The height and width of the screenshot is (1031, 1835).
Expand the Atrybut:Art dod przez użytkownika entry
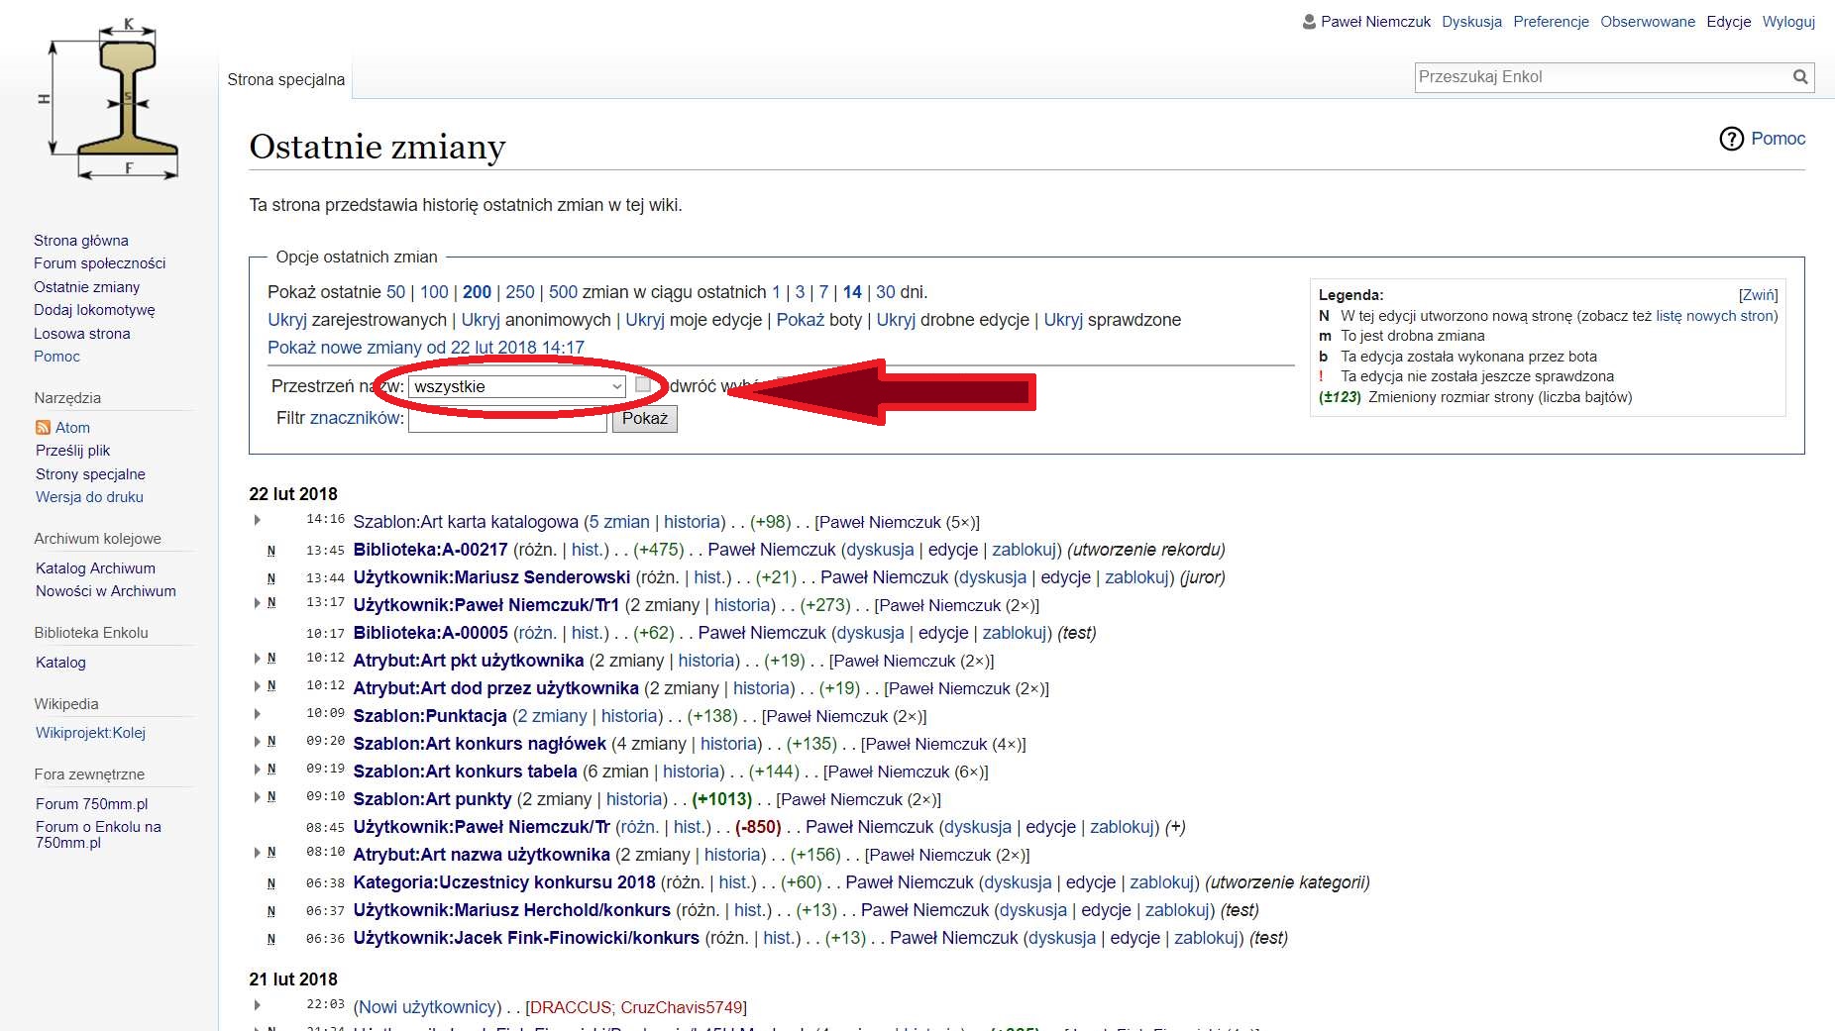pyautogui.click(x=258, y=686)
